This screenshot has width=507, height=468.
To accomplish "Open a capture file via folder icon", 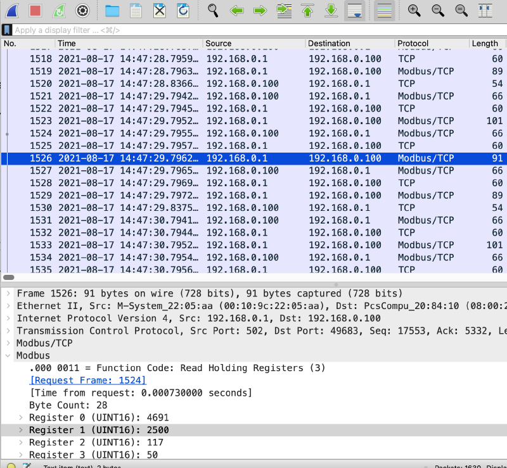I will (112, 10).
